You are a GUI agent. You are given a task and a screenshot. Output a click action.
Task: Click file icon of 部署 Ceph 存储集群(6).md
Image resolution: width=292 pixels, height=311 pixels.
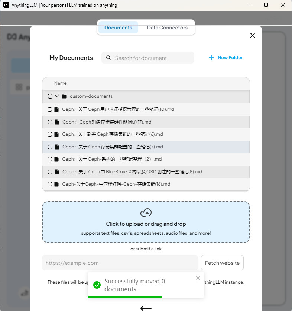click(x=56, y=134)
